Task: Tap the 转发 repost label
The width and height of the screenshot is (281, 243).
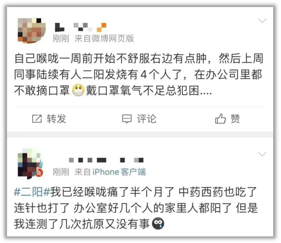Action: point(56,119)
